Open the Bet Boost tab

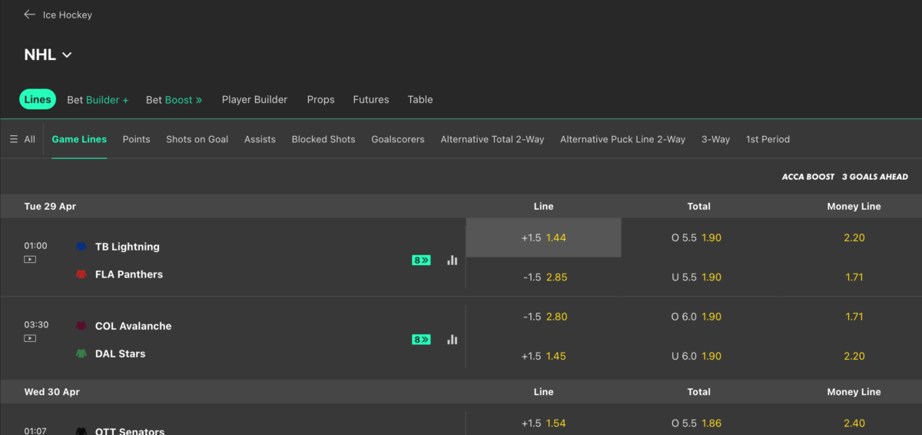[x=174, y=100]
